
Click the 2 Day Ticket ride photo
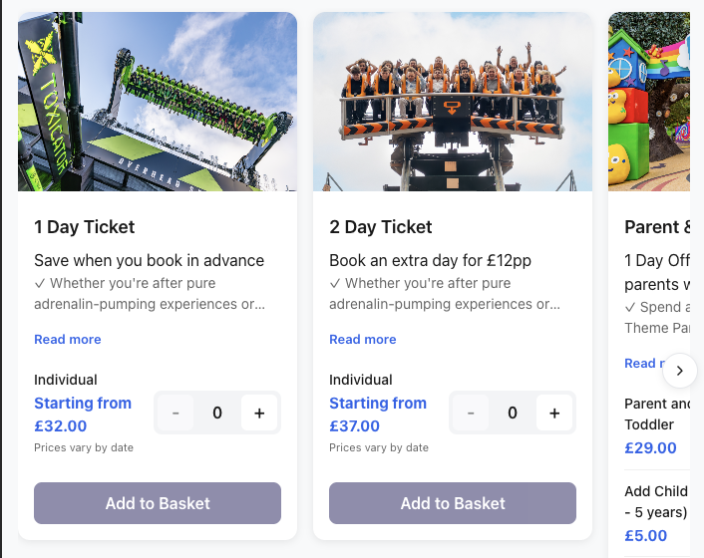click(x=453, y=102)
